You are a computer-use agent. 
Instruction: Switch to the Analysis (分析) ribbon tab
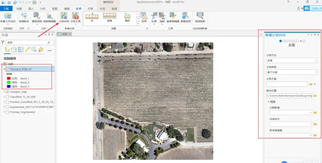(x=43, y=9)
